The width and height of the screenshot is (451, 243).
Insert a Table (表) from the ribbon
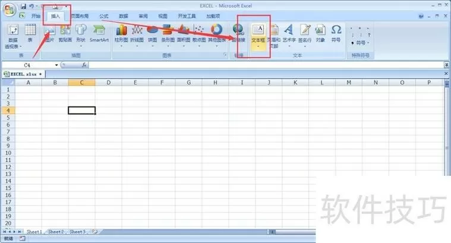(30, 34)
